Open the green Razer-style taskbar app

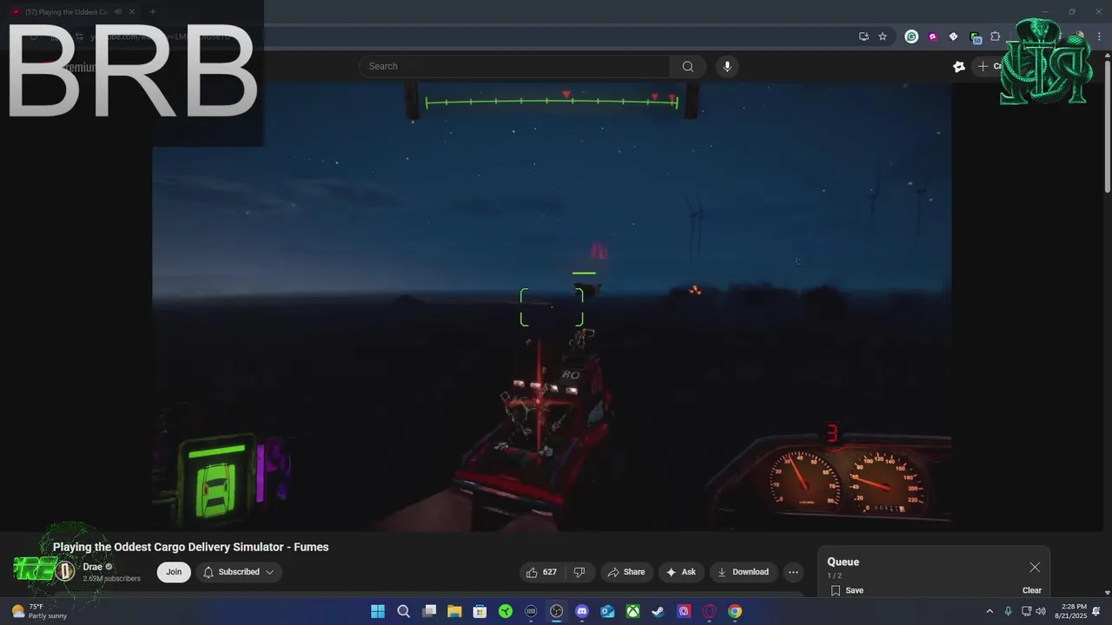click(x=506, y=611)
